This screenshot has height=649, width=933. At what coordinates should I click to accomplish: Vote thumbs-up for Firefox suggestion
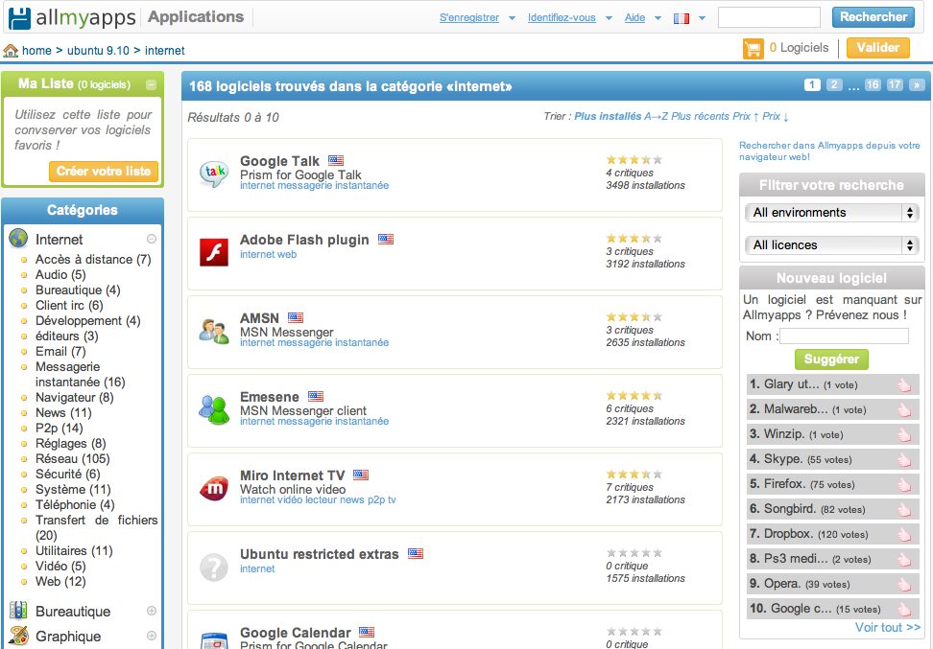tap(904, 484)
